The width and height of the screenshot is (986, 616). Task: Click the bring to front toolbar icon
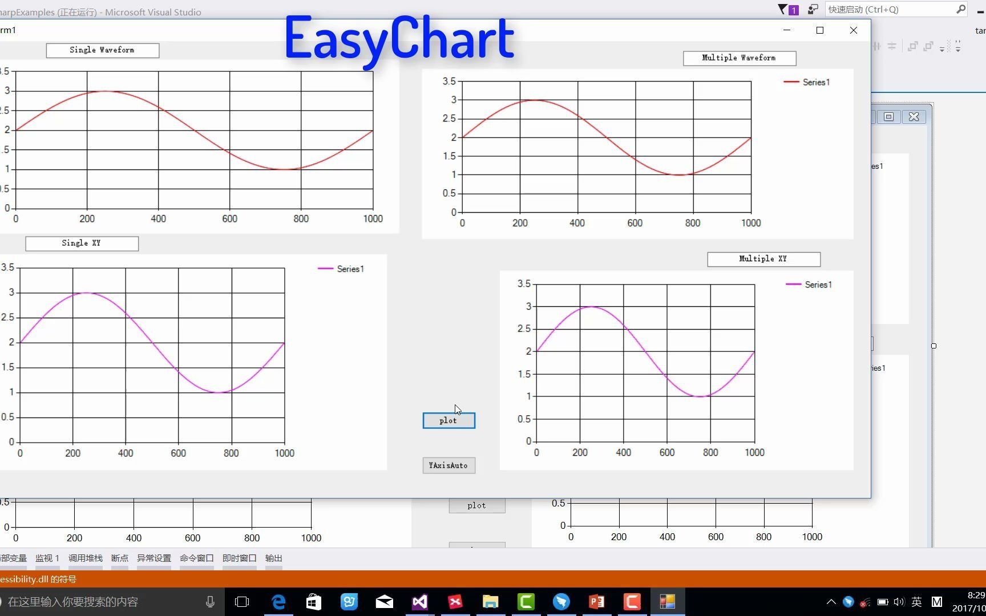(x=913, y=46)
